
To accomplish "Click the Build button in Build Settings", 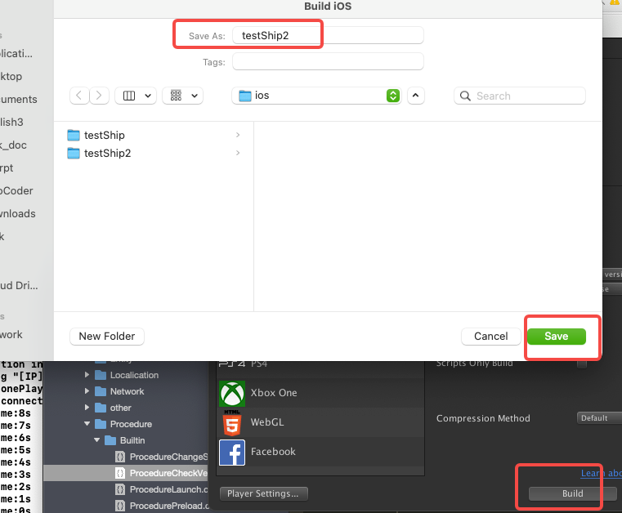I will tap(572, 493).
